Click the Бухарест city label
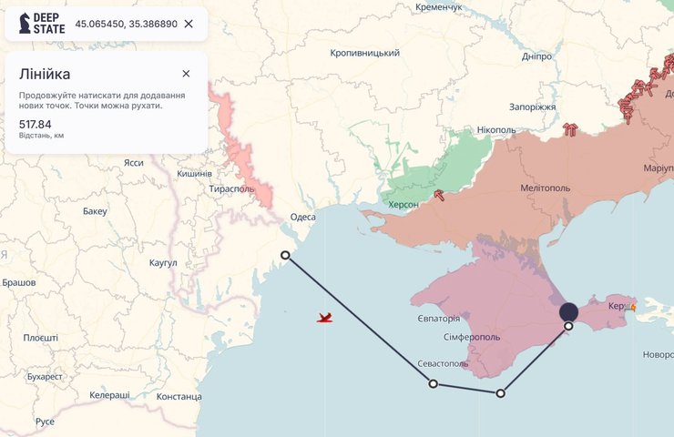Image resolution: width=674 pixels, height=437 pixels. pos(45,376)
